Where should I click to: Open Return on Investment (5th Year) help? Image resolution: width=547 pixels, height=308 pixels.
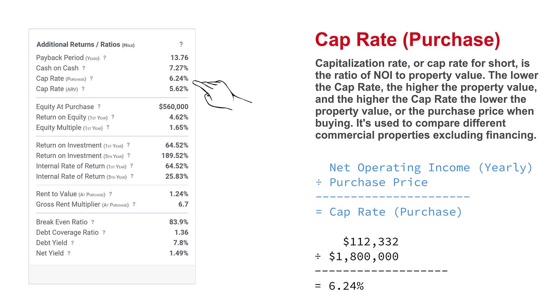[129, 156]
